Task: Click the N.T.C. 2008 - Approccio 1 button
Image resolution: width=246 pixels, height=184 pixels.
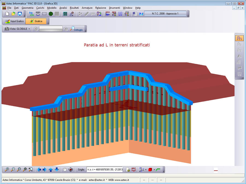Action: pyautogui.click(x=165, y=14)
